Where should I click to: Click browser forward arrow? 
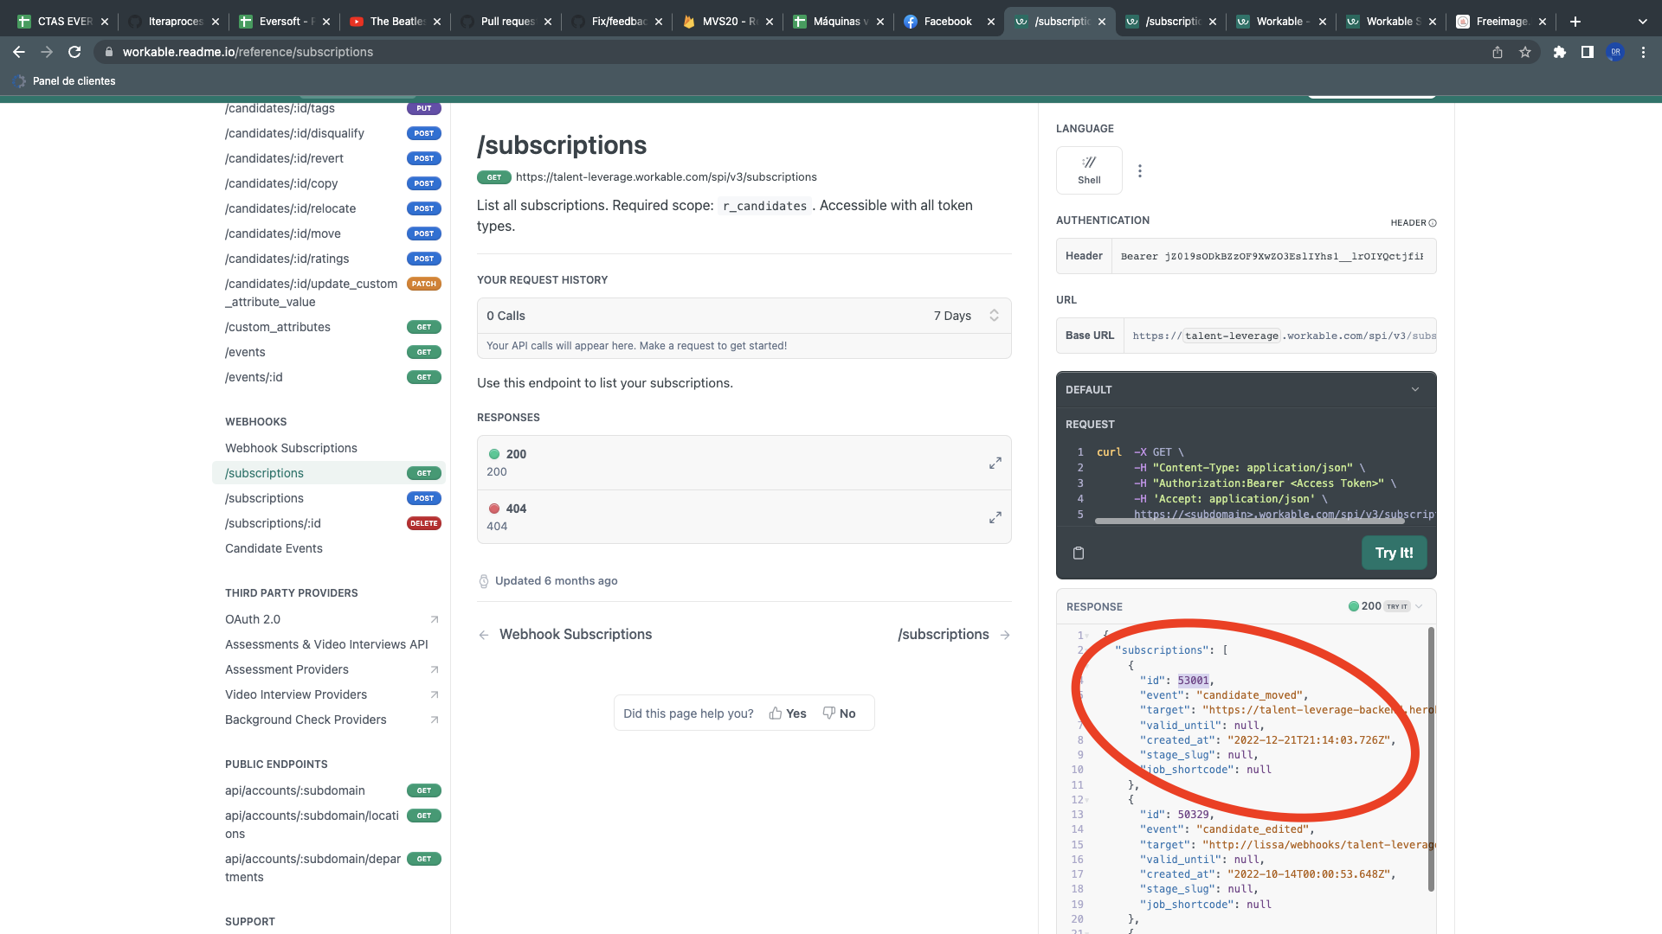click(47, 52)
